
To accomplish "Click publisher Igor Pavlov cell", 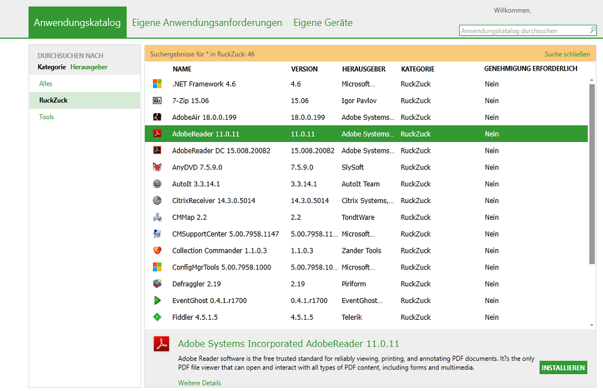I will click(x=359, y=101).
